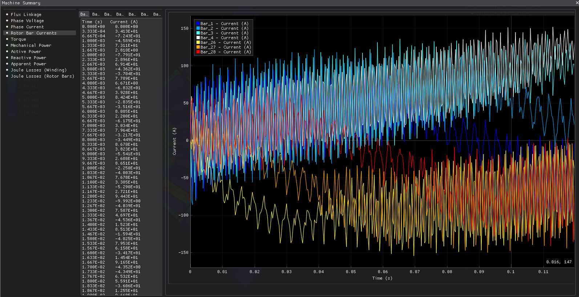The image size is (579, 297).
Task: Toggle the Bar_28 - Current (A) legend label
Action: coord(226,52)
